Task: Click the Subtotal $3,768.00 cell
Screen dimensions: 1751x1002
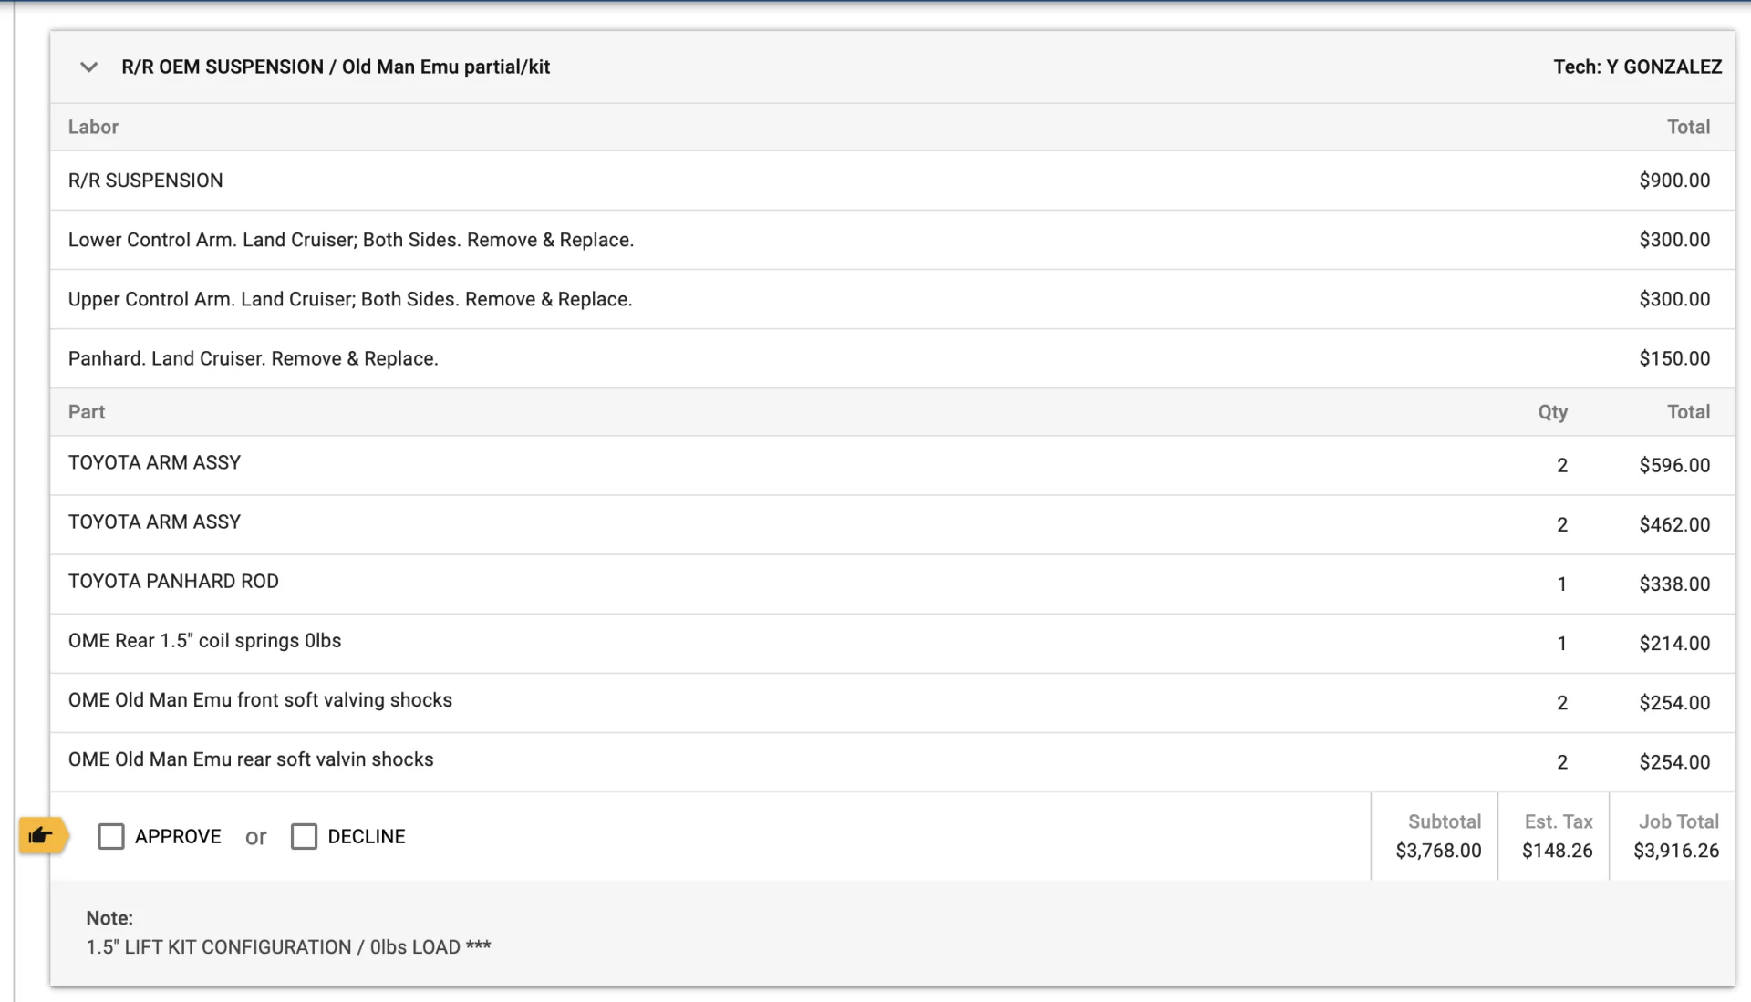Action: click(1438, 851)
